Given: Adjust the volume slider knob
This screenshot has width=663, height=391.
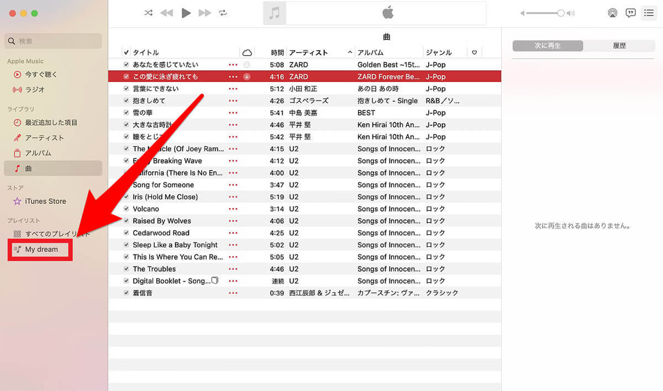Looking at the screenshot, I should 561,13.
